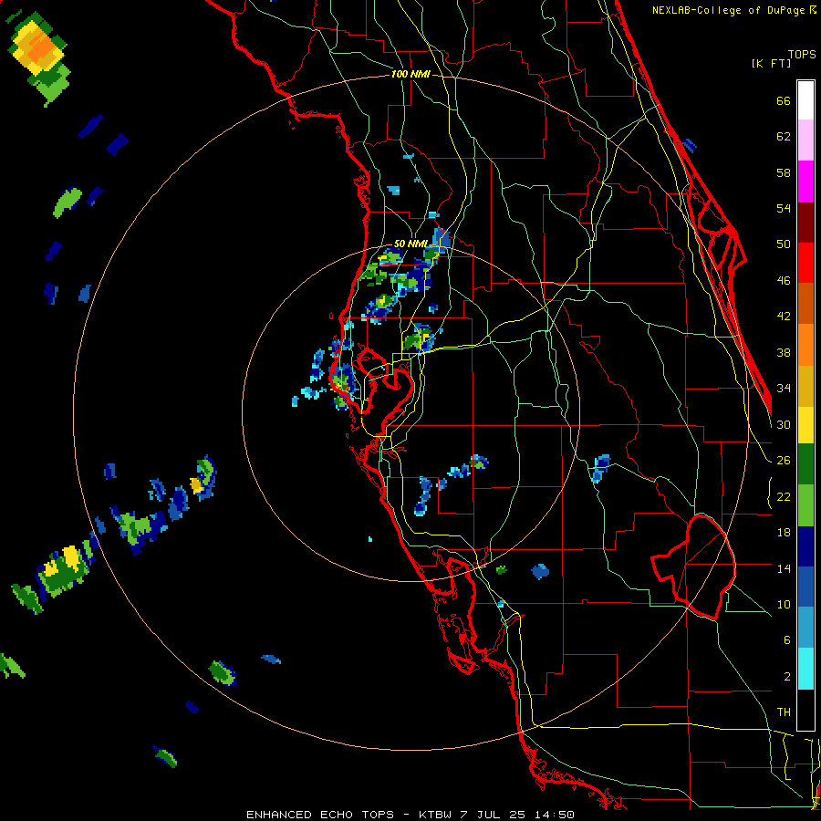Screen dimensions: 821x821
Task: Click the 54 legend value
Action: [784, 209]
